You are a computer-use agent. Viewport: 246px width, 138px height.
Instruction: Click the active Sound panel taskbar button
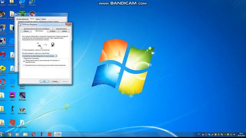pos(58,134)
